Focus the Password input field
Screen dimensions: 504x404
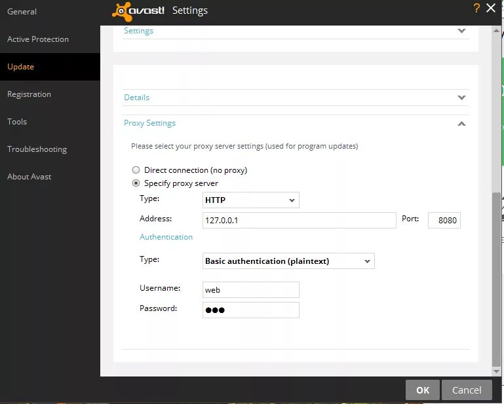[x=251, y=310]
